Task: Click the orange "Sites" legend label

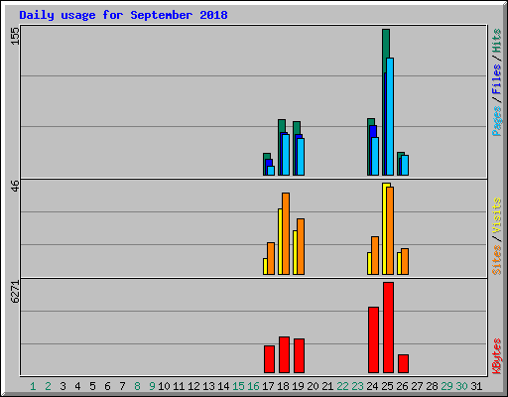Action: pos(497,260)
